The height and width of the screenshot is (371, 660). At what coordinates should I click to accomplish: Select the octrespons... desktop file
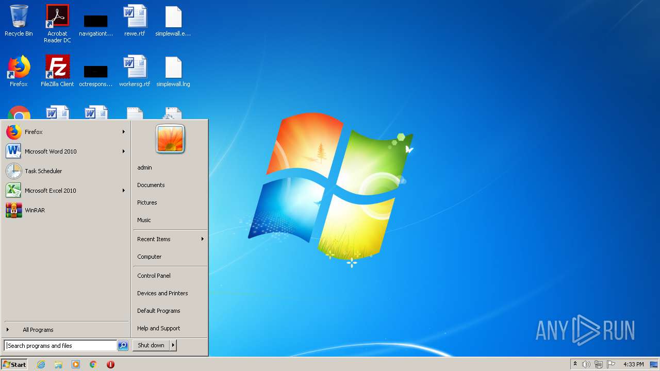click(96, 75)
